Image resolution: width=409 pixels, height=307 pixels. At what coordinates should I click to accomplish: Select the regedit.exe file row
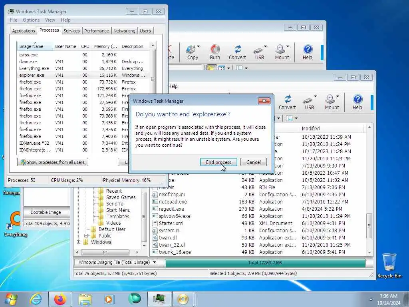[x=258, y=209]
